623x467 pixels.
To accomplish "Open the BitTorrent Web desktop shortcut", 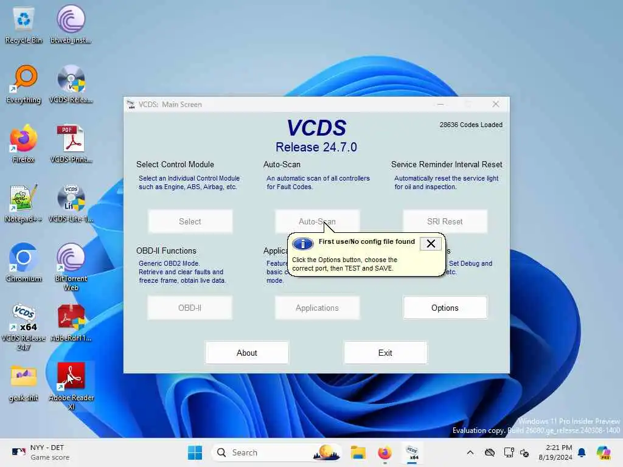I will pos(71,267).
